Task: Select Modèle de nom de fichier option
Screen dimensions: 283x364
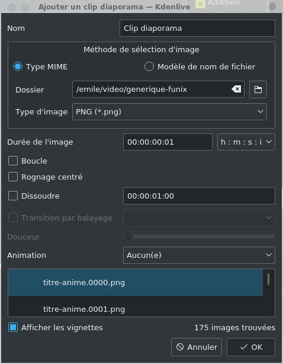Action: [149, 66]
